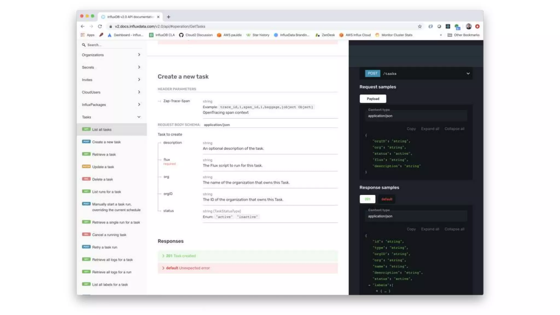Open the profile avatar icon in toolbar

(x=469, y=26)
